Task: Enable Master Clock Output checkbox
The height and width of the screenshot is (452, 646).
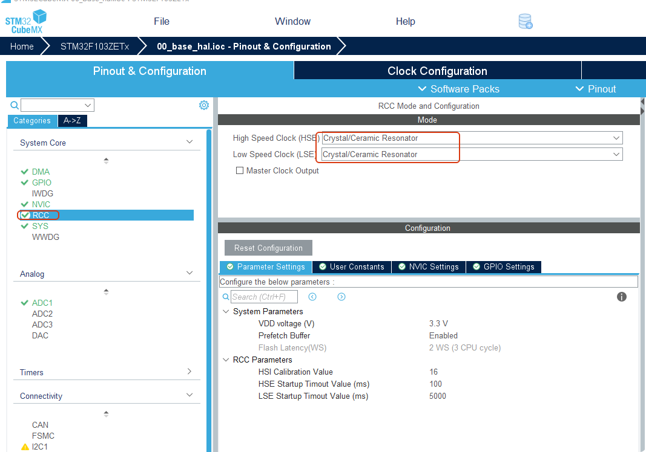Action: click(x=239, y=170)
